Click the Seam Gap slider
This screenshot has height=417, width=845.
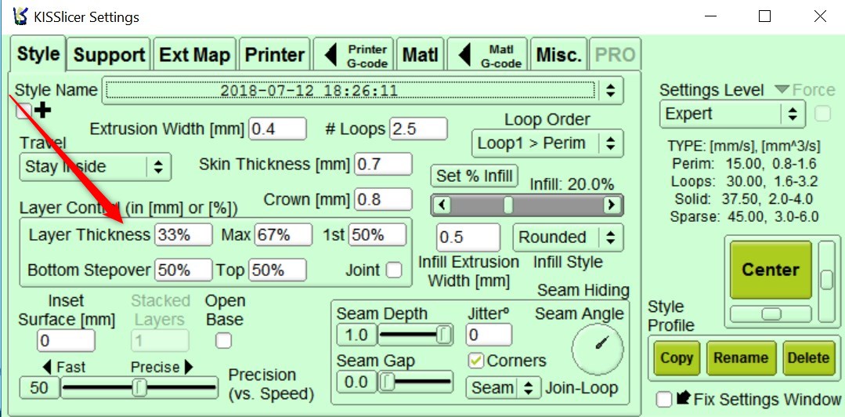coord(415,383)
